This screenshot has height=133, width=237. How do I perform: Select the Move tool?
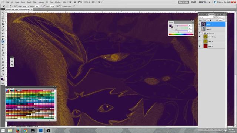3,13
